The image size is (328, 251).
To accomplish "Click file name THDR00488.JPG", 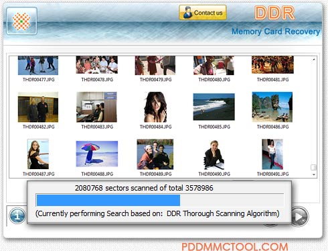I will point(97,174).
